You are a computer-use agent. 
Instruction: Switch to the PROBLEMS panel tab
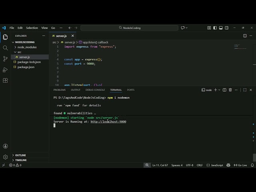coord(60,90)
